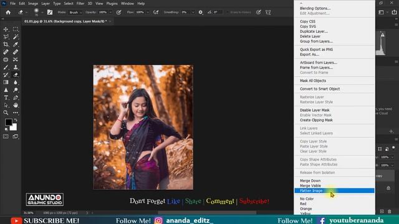Viewport: 399px width, 224px height.
Task: Click the Share icon at top right
Action: point(394,12)
